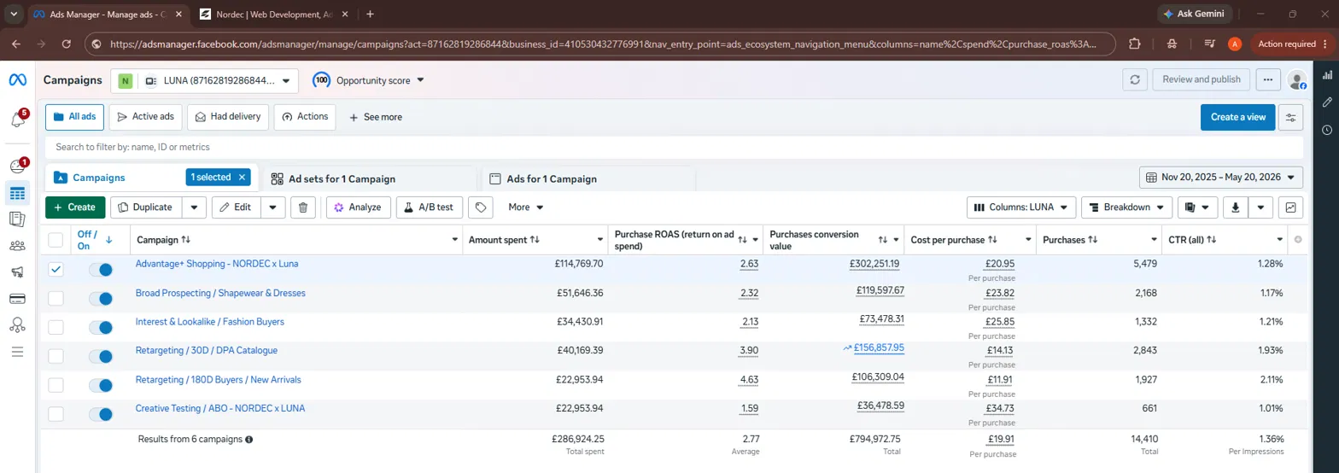Turn off Creative Testing ABO toggle
Image resolution: width=1339 pixels, height=473 pixels.
pos(101,414)
